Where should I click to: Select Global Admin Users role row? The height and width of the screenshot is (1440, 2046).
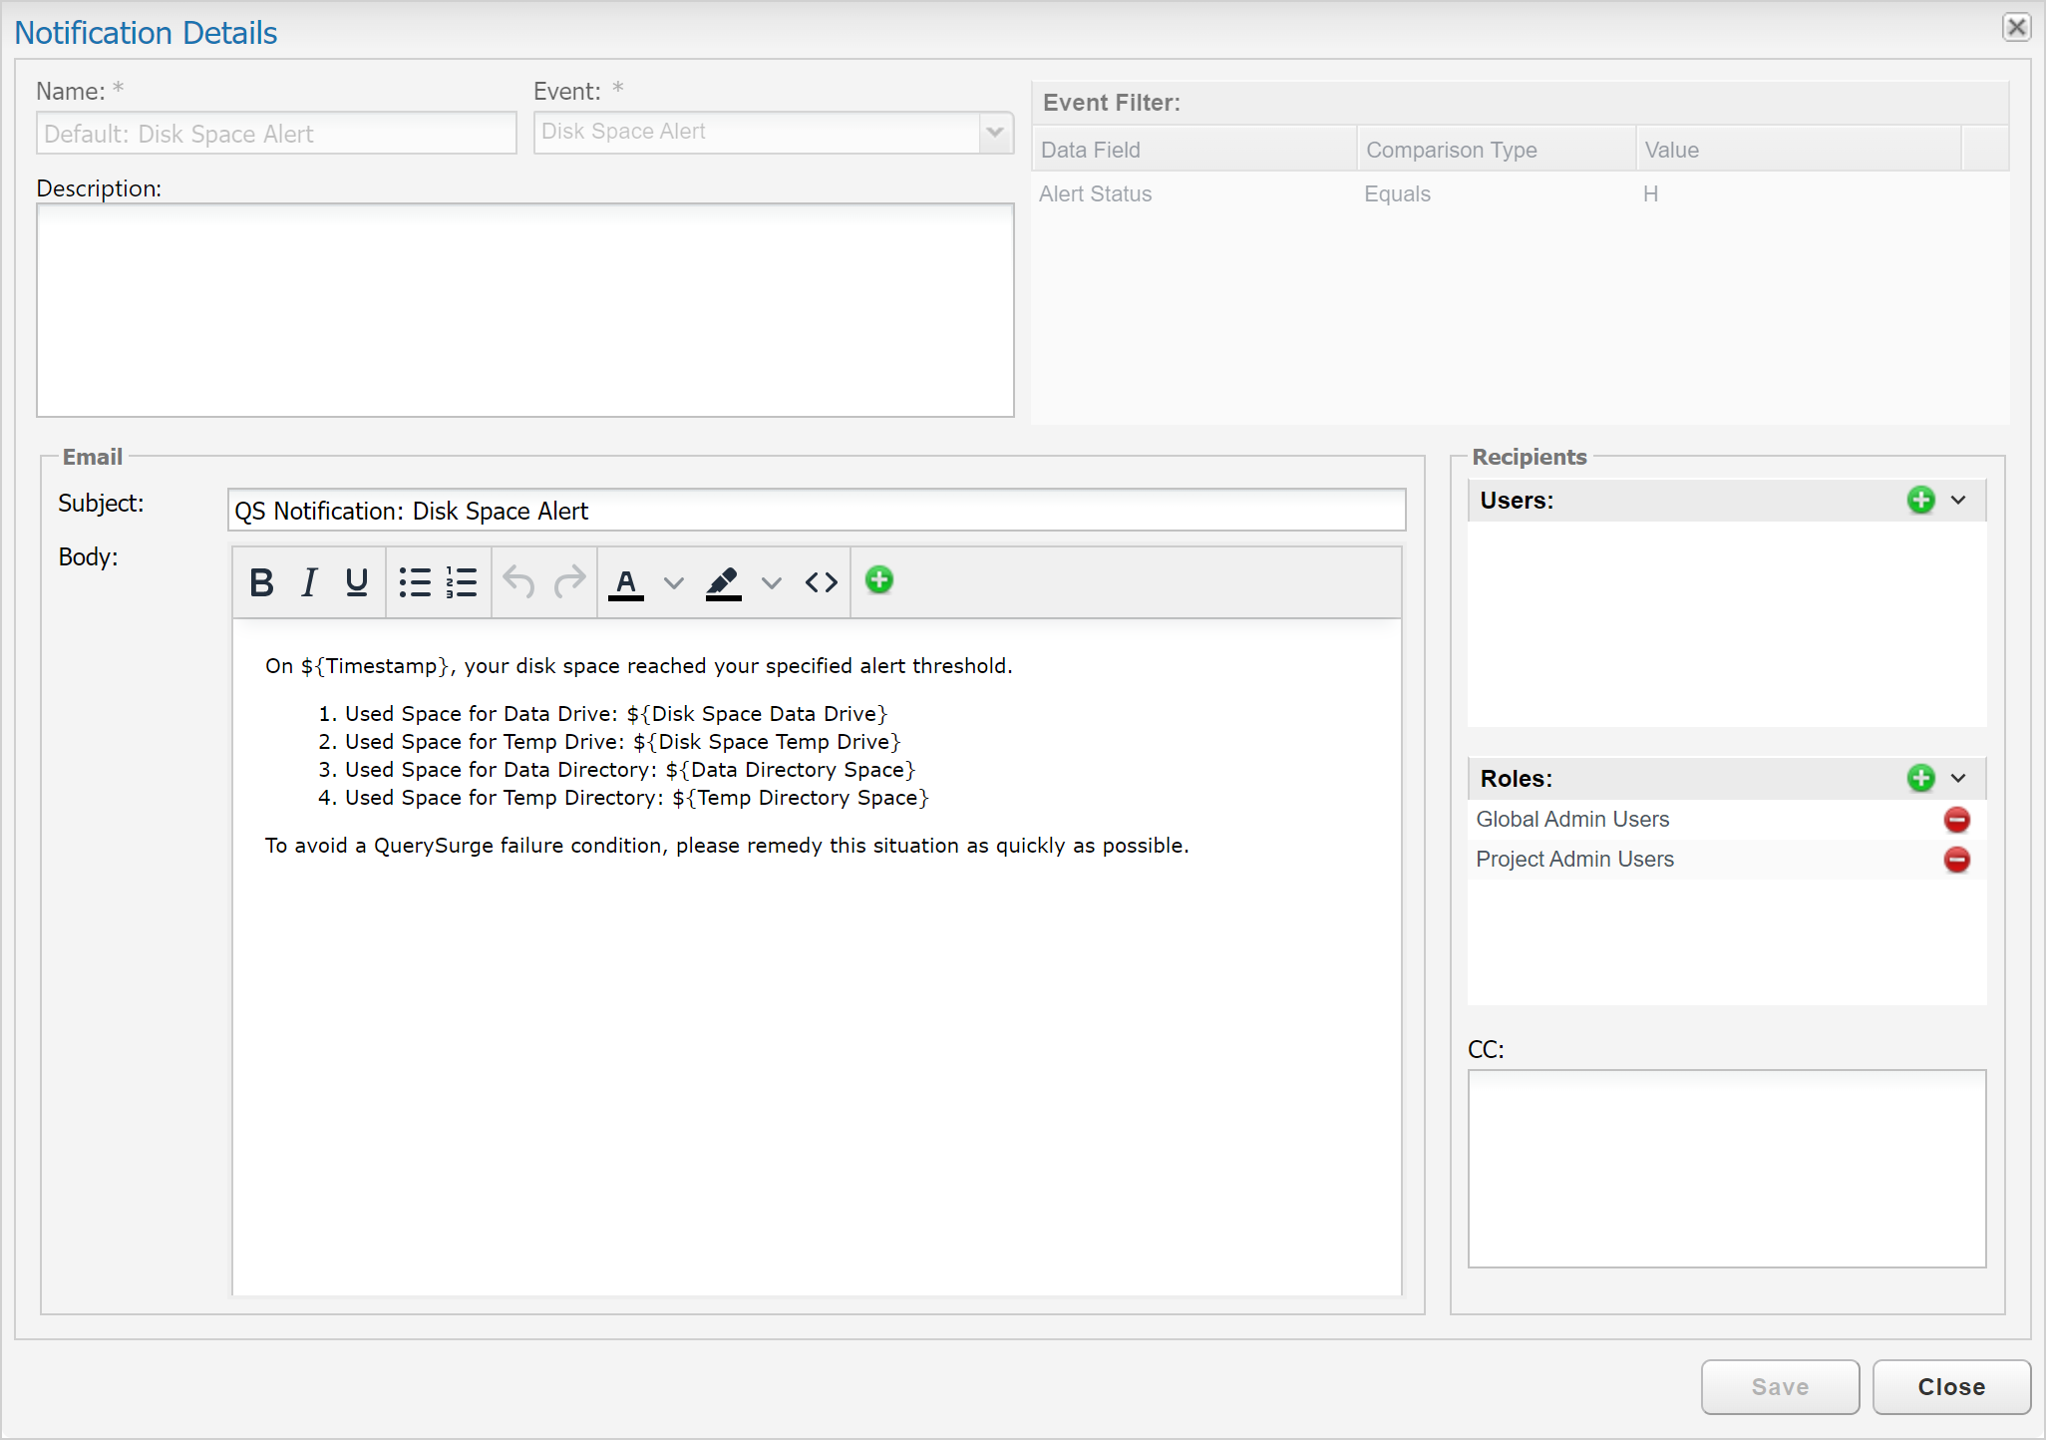(x=1727, y=820)
